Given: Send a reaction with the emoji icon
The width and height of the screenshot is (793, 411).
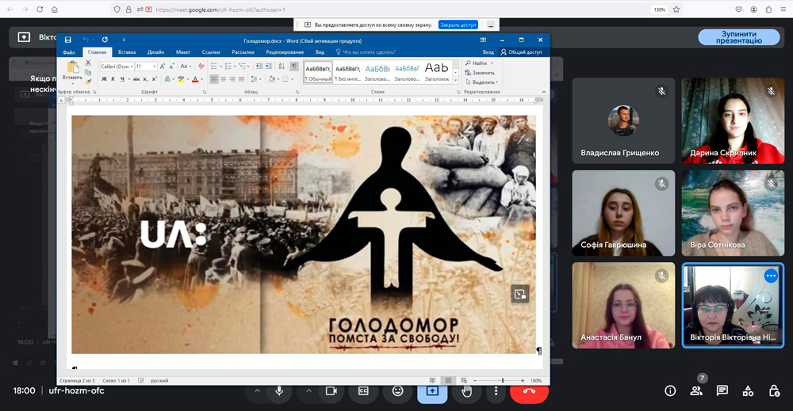Looking at the screenshot, I should pyautogui.click(x=397, y=390).
